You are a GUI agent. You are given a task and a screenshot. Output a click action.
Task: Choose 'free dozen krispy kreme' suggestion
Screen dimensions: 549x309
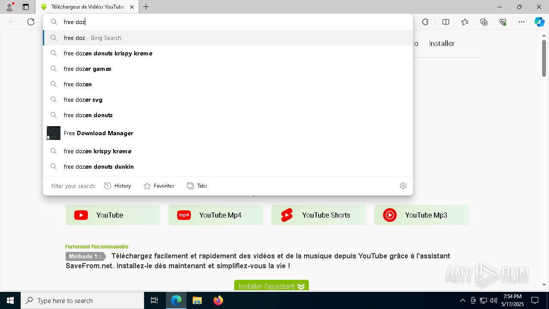(228, 151)
